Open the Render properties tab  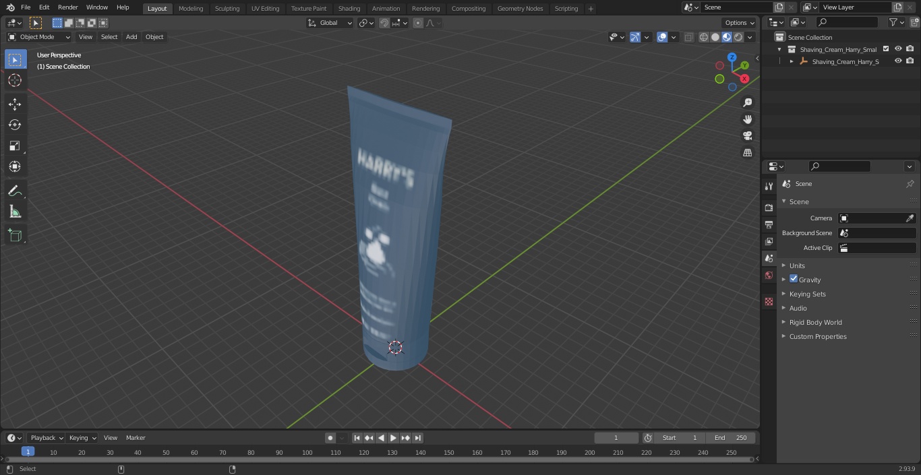pos(769,208)
